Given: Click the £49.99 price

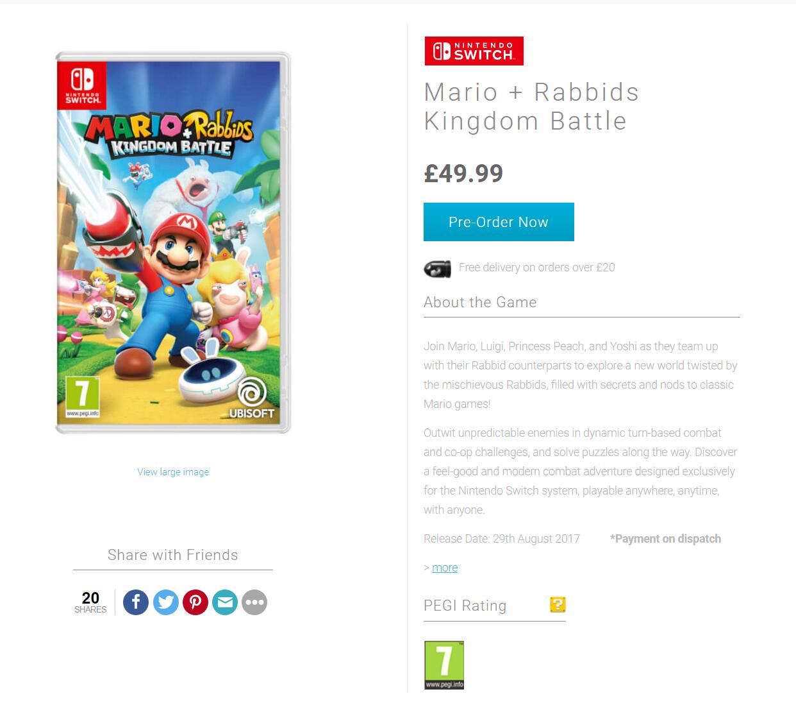Looking at the screenshot, I should [463, 173].
